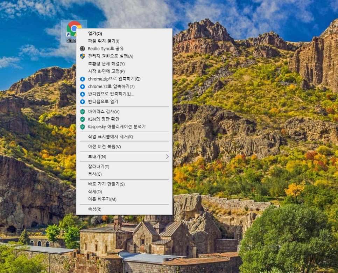Image resolution: width=338 pixels, height=273 pixels.
Task: Click Bandizip icon beside 반디집으로 압축하기(L)
Action: click(82, 94)
